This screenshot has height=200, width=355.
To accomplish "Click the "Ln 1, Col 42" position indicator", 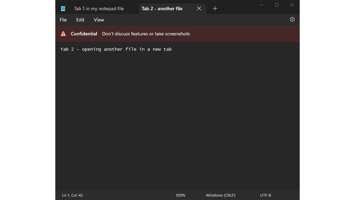I will (72, 195).
